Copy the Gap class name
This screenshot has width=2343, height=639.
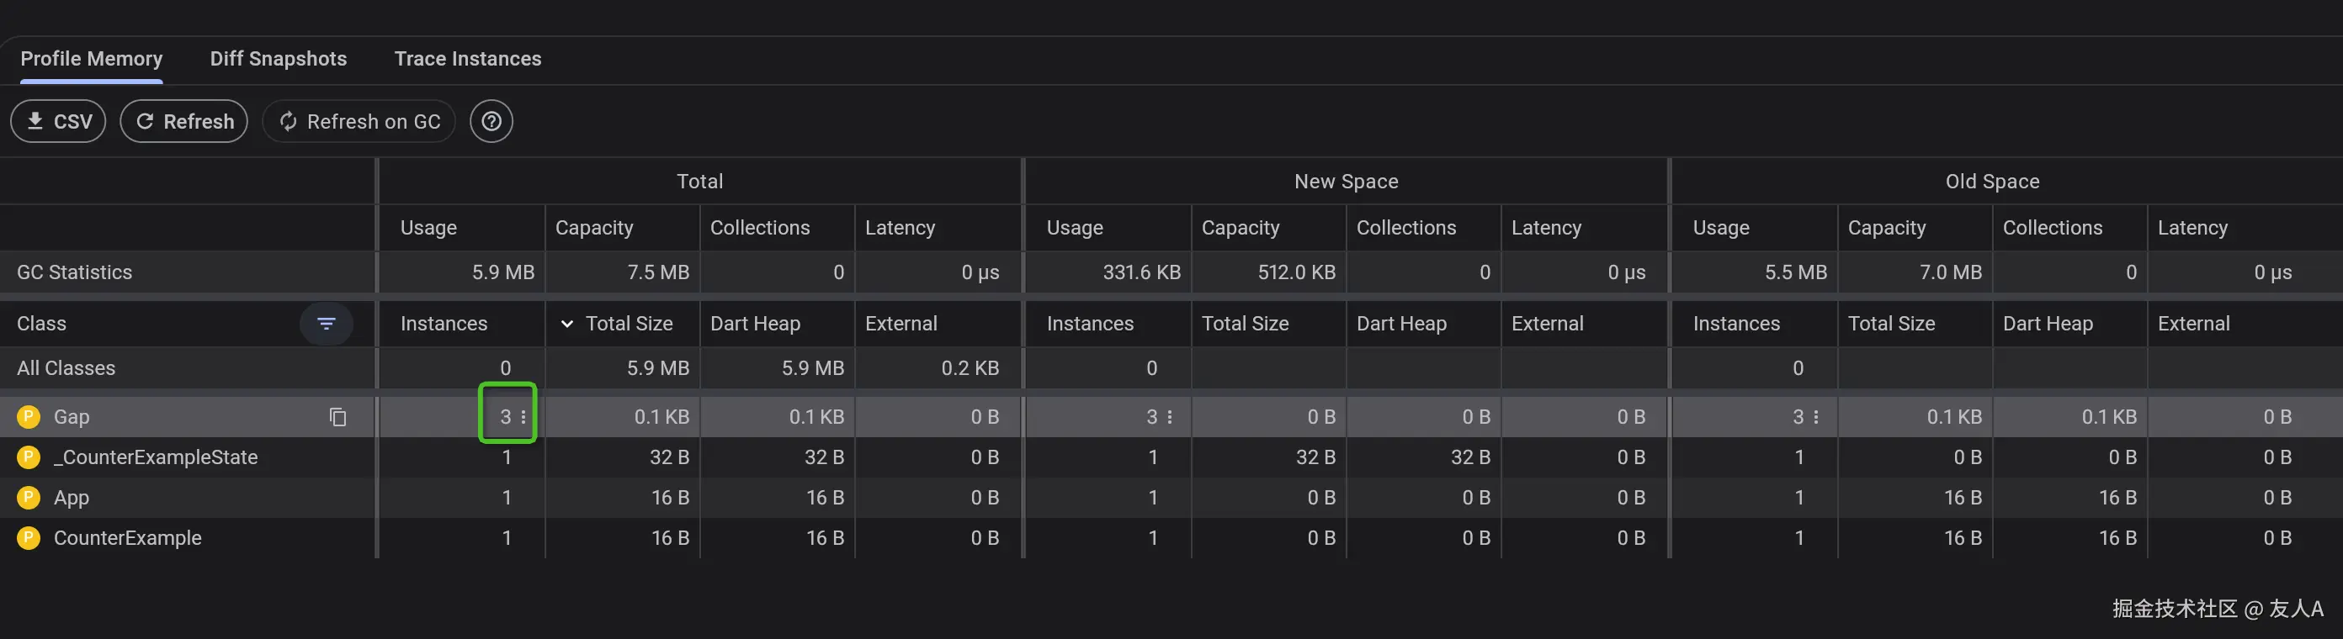(337, 417)
